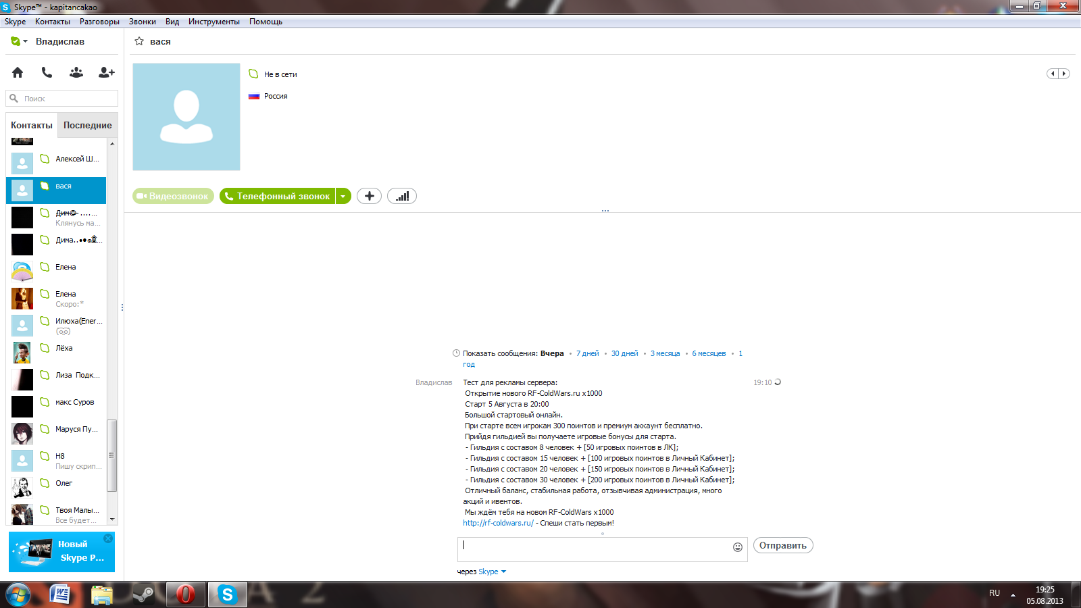Image resolution: width=1081 pixels, height=608 pixels.
Task: Create a group with the people icon
Action: point(76,72)
